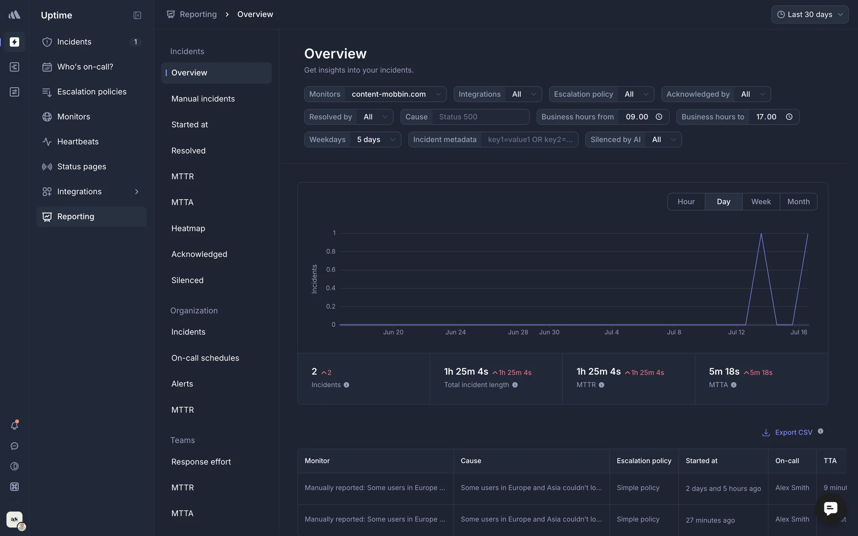This screenshot has height=536, width=858.
Task: Go to Who's on-call page
Action: (85, 67)
